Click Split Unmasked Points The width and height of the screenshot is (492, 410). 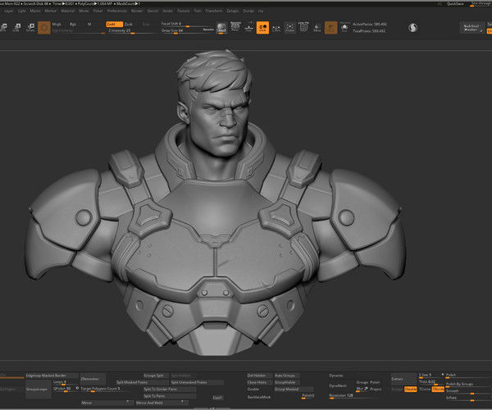point(197,382)
